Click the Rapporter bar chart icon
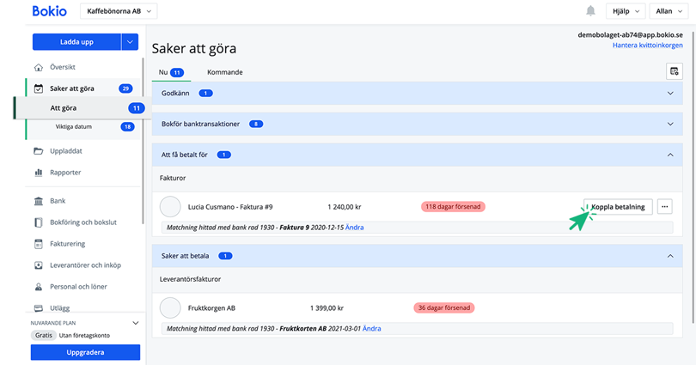Viewport: 696px width, 365px height. [x=39, y=173]
